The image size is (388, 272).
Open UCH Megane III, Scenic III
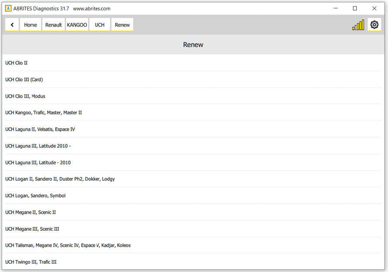(x=32, y=229)
